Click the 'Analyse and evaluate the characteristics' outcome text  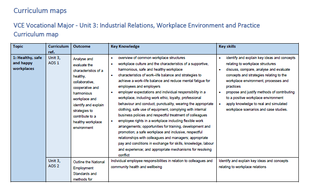(88, 93)
